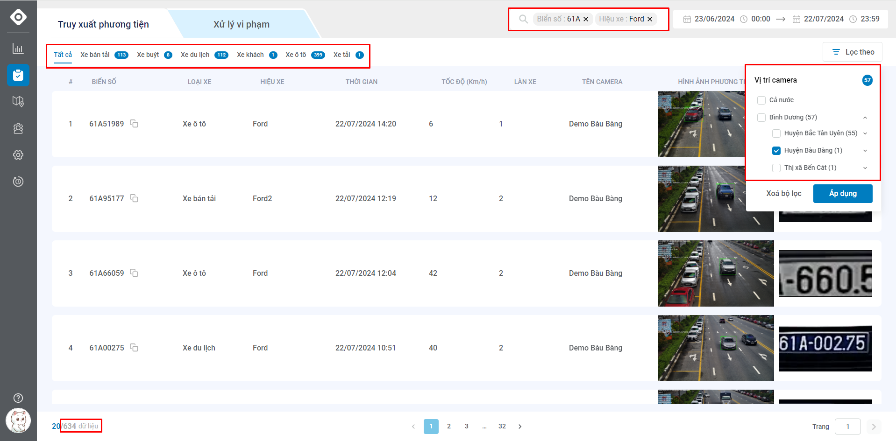Select the 'Xe bán tải' filter tab

coord(104,55)
